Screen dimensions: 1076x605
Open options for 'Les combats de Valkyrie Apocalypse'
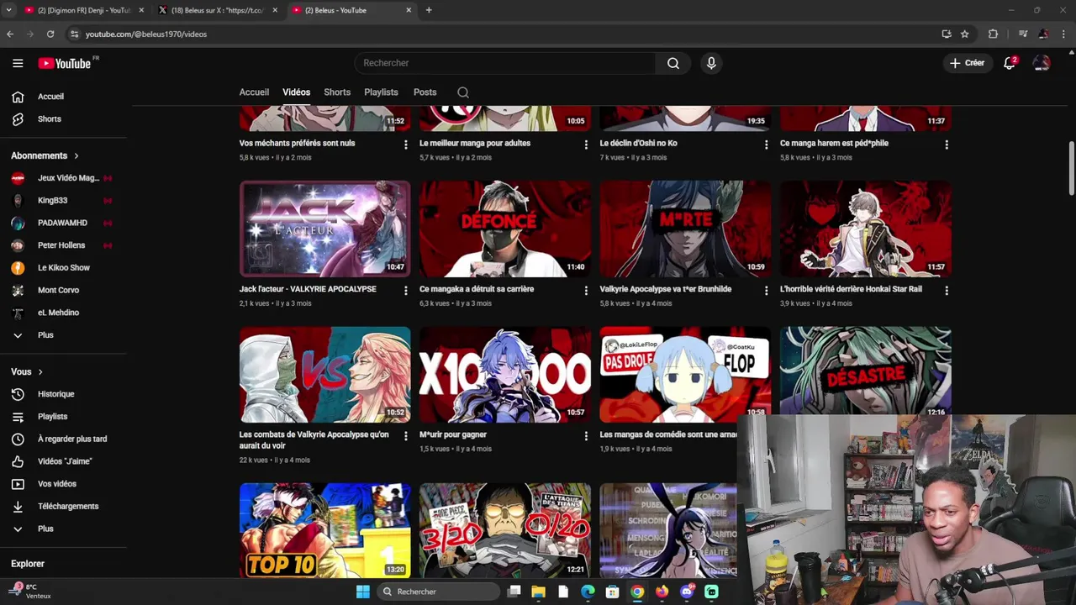(x=406, y=436)
